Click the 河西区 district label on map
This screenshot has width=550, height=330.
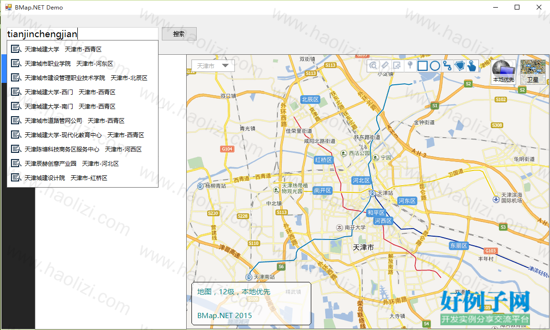(x=383, y=221)
